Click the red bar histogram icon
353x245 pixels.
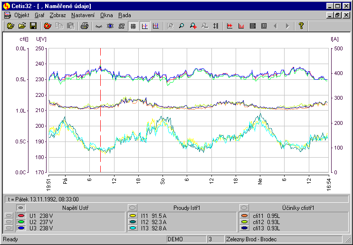click(x=241, y=26)
